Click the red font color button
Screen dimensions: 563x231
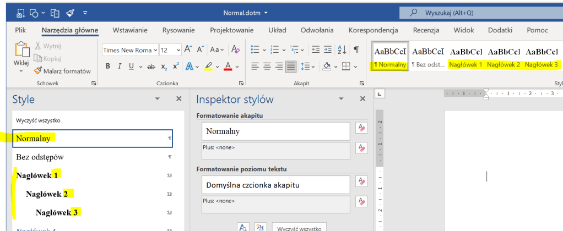point(228,67)
